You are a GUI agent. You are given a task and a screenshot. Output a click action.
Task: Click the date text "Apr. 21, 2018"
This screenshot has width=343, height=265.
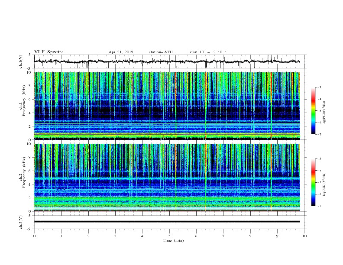click(x=121, y=52)
